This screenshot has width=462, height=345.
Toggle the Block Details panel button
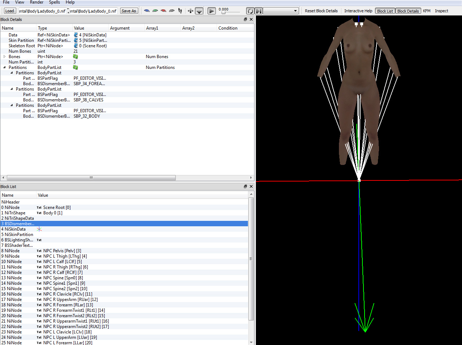click(408, 11)
